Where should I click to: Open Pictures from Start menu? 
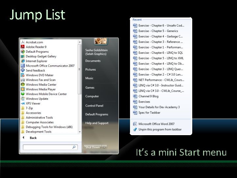[x=91, y=69]
